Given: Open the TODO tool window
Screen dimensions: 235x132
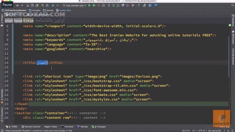Looking at the screenshot, I should tap(13, 127).
